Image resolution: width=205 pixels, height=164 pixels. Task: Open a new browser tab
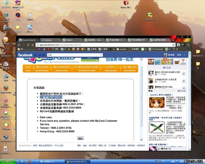[x=173, y=40]
